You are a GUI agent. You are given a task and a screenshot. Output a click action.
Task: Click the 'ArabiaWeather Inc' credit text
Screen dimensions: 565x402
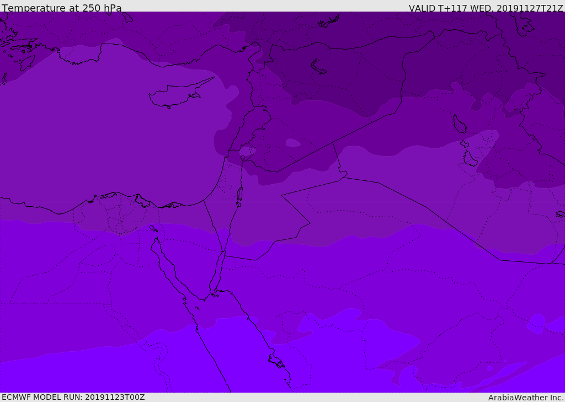[x=526, y=398]
